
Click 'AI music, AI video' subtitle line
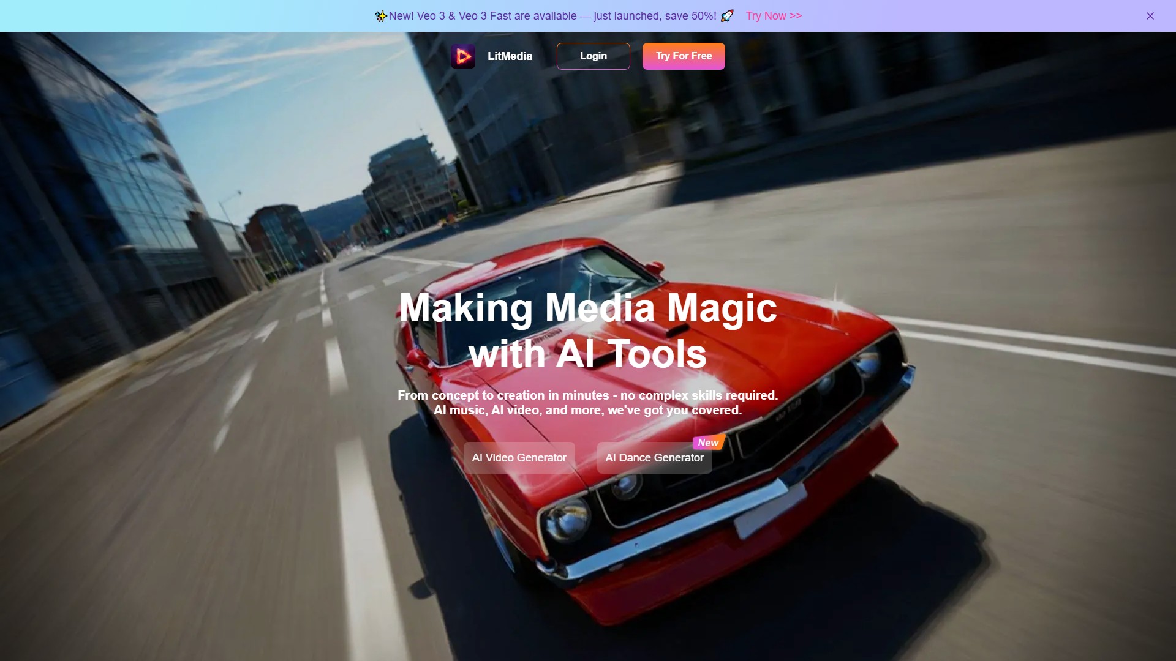(587, 410)
